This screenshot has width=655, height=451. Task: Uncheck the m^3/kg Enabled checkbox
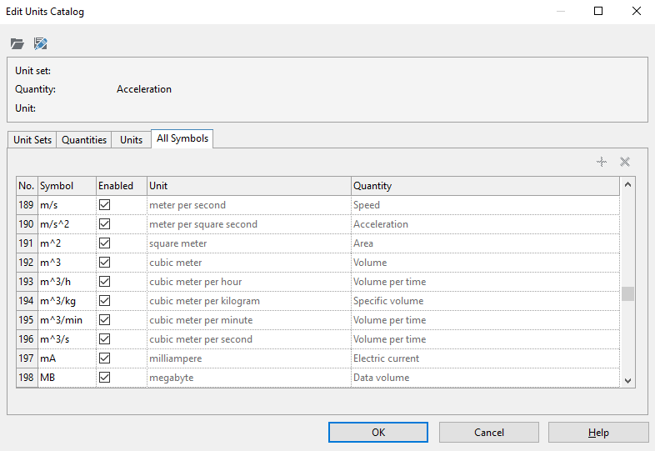105,301
